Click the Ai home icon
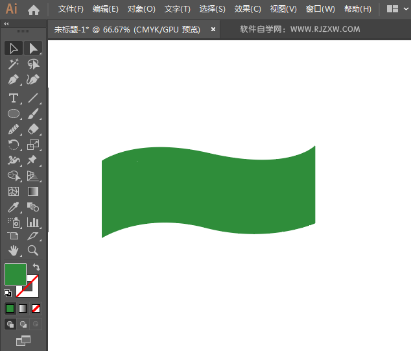 34,10
